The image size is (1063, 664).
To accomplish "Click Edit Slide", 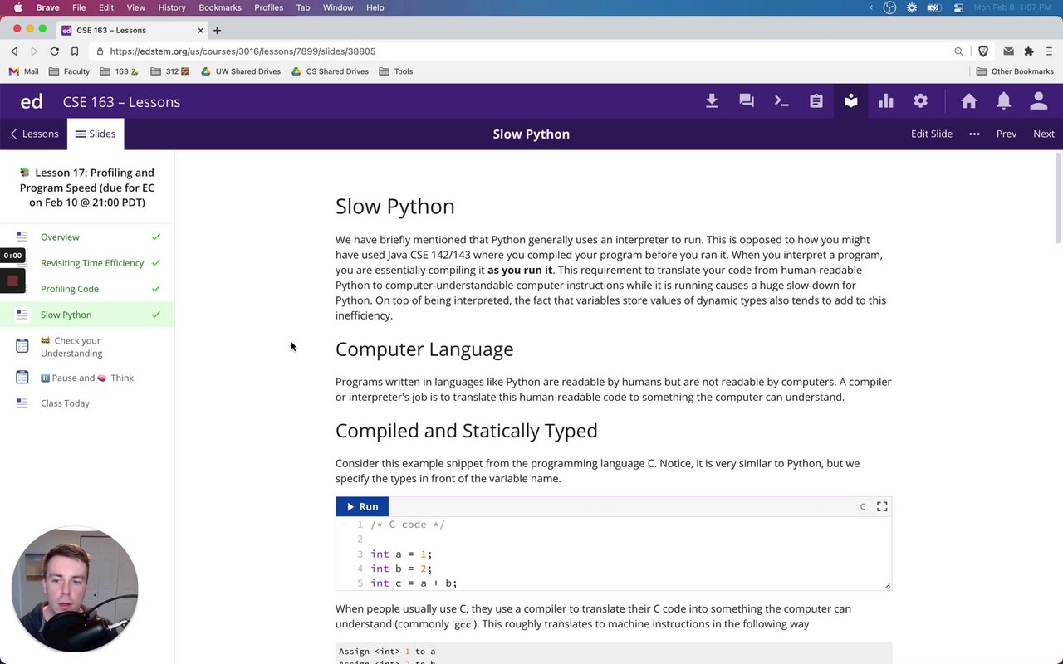I will pyautogui.click(x=932, y=134).
